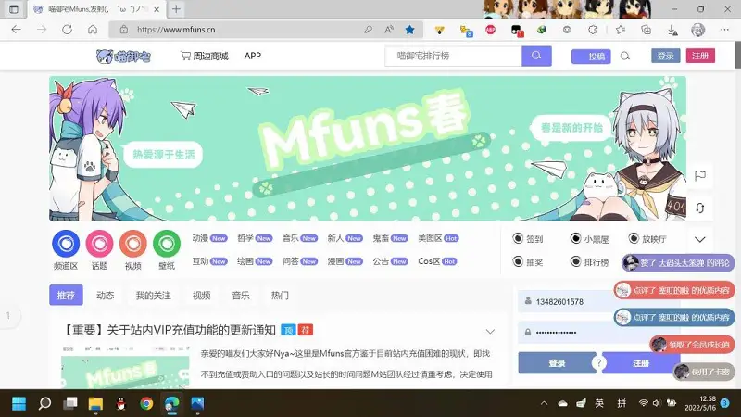Click the question mark help icon between login buttons

click(x=598, y=363)
